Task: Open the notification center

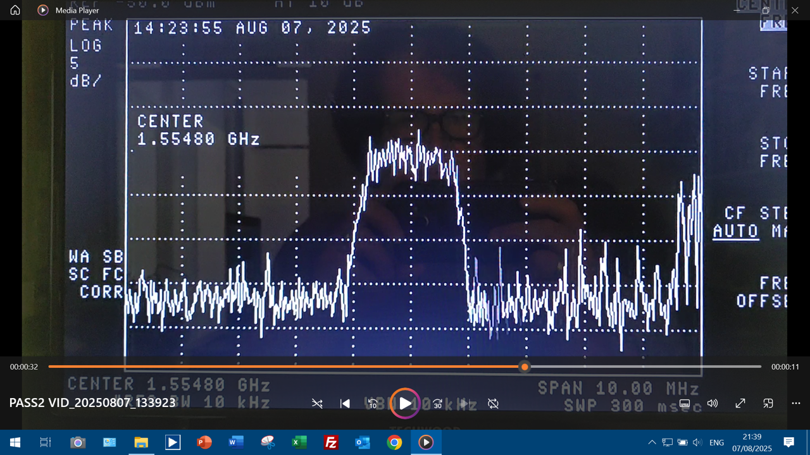Action: [x=789, y=442]
